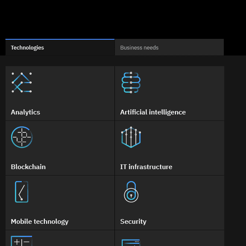Viewport: 246px width, 246px height.
Task: Click the Analytics connected-dots icon
Action: point(22,82)
